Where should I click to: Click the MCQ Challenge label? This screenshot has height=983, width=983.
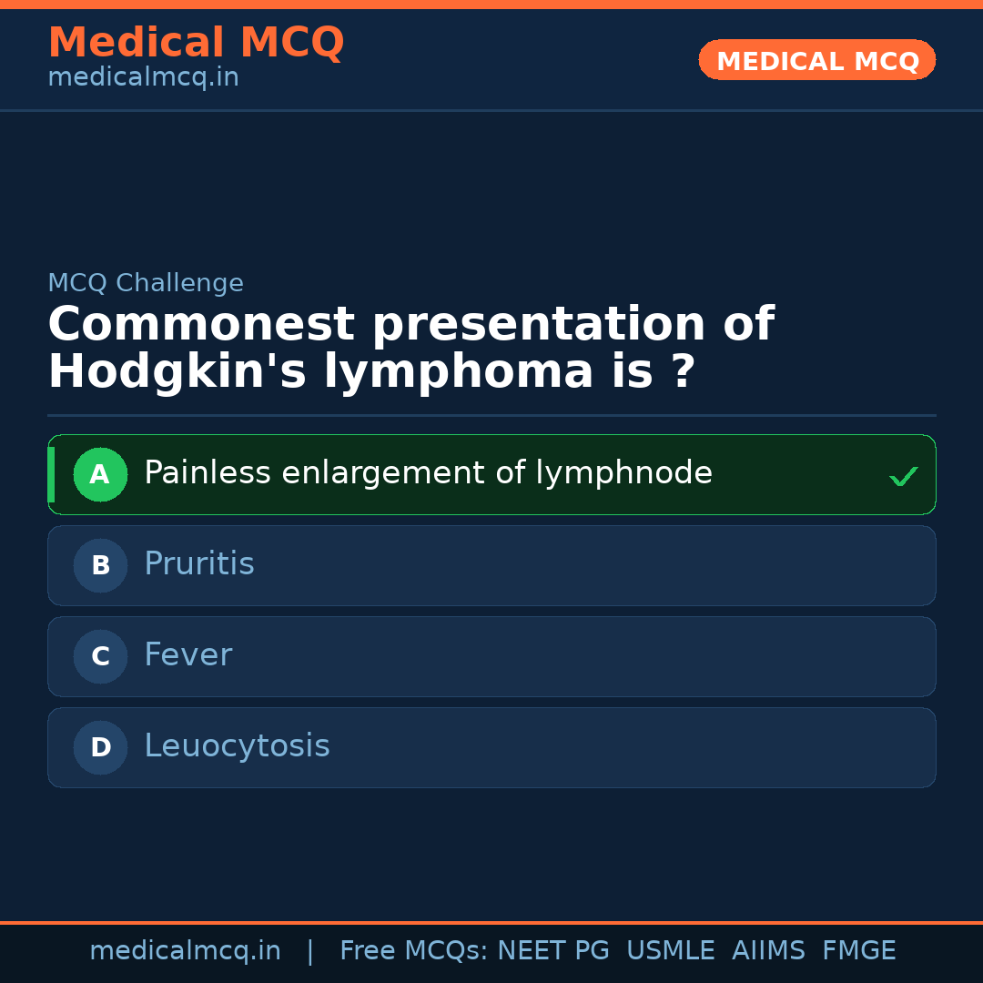tap(146, 283)
